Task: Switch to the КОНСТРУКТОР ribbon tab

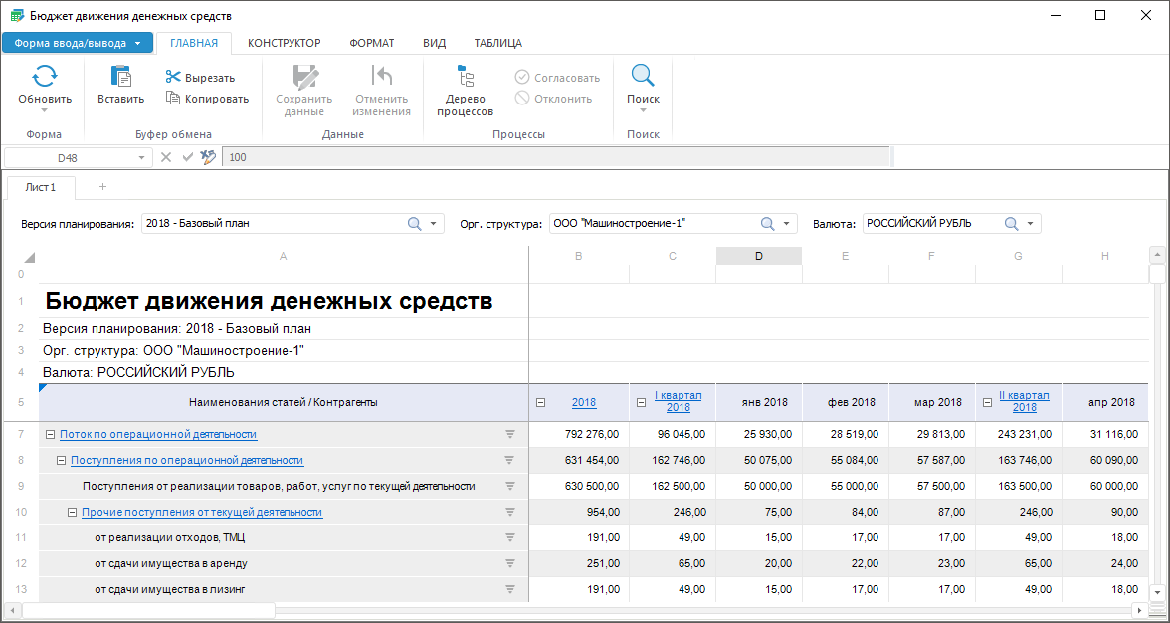Action: pyautogui.click(x=284, y=43)
